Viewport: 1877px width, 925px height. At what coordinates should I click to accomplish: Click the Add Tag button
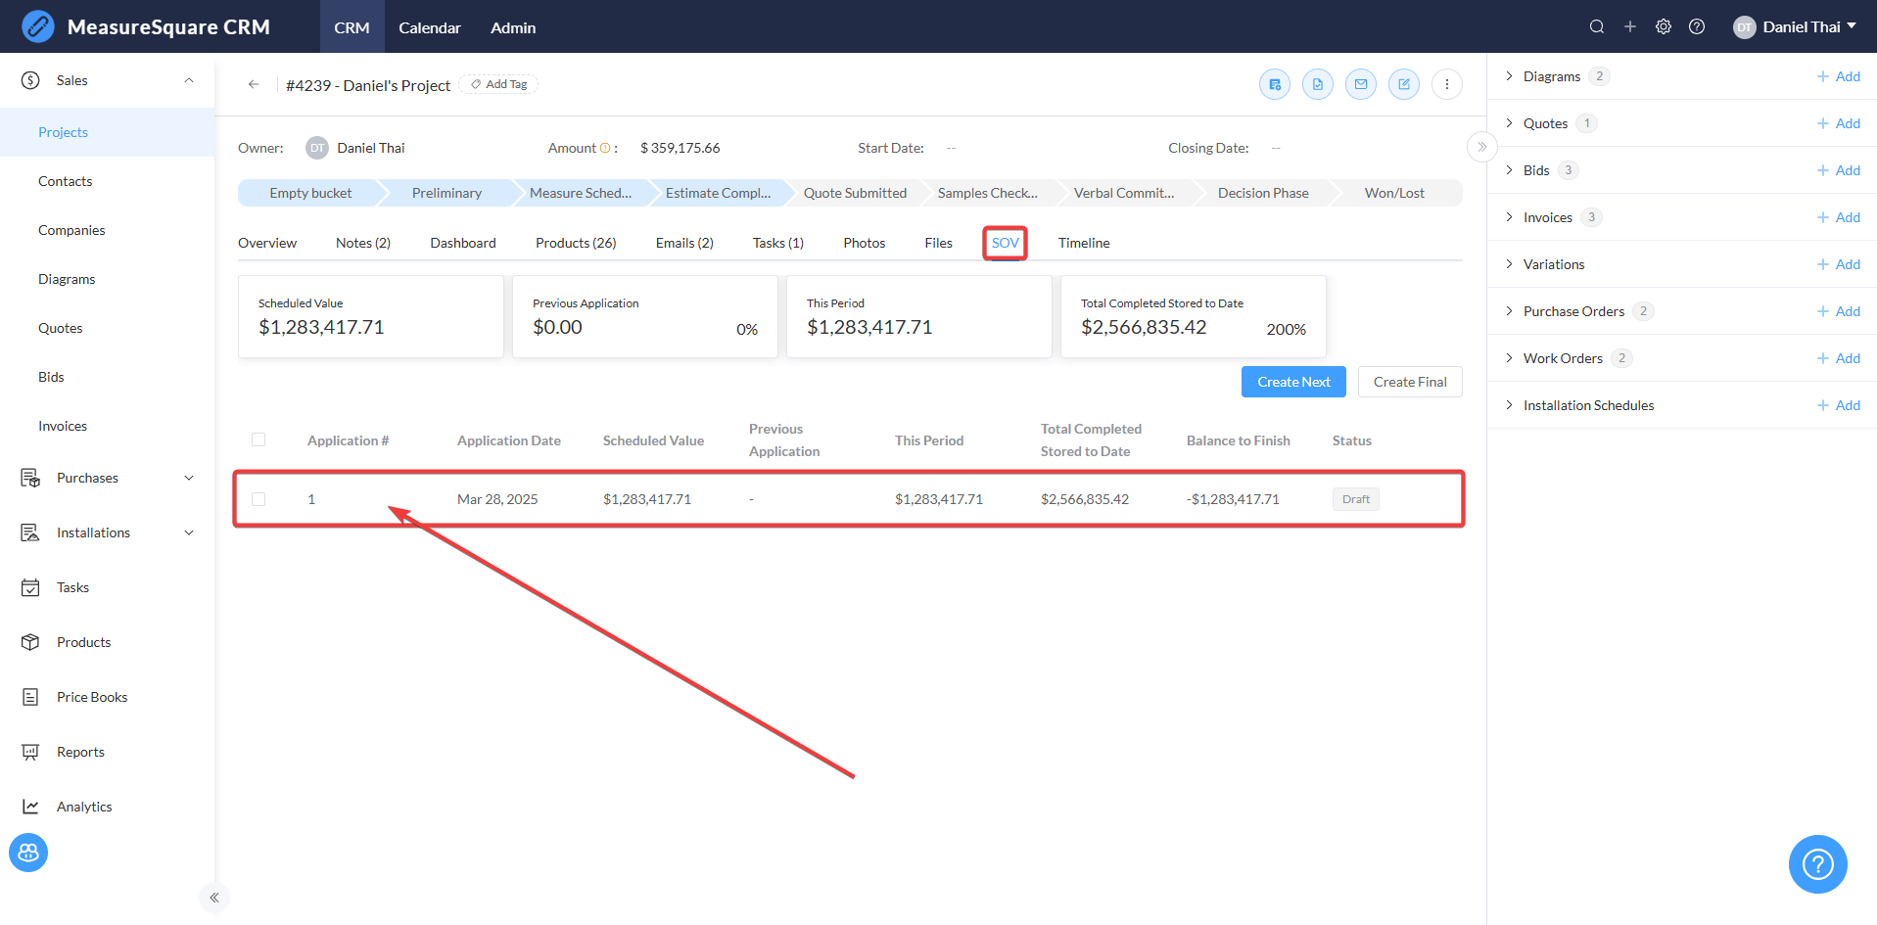[499, 84]
